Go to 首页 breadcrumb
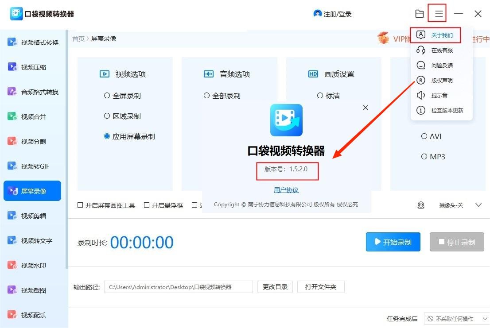The height and width of the screenshot is (328, 490). (78, 39)
